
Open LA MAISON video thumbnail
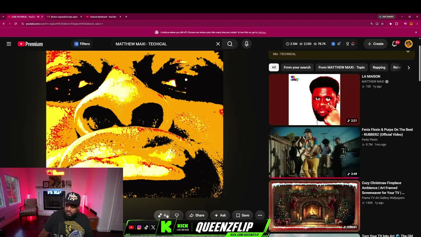click(x=314, y=100)
